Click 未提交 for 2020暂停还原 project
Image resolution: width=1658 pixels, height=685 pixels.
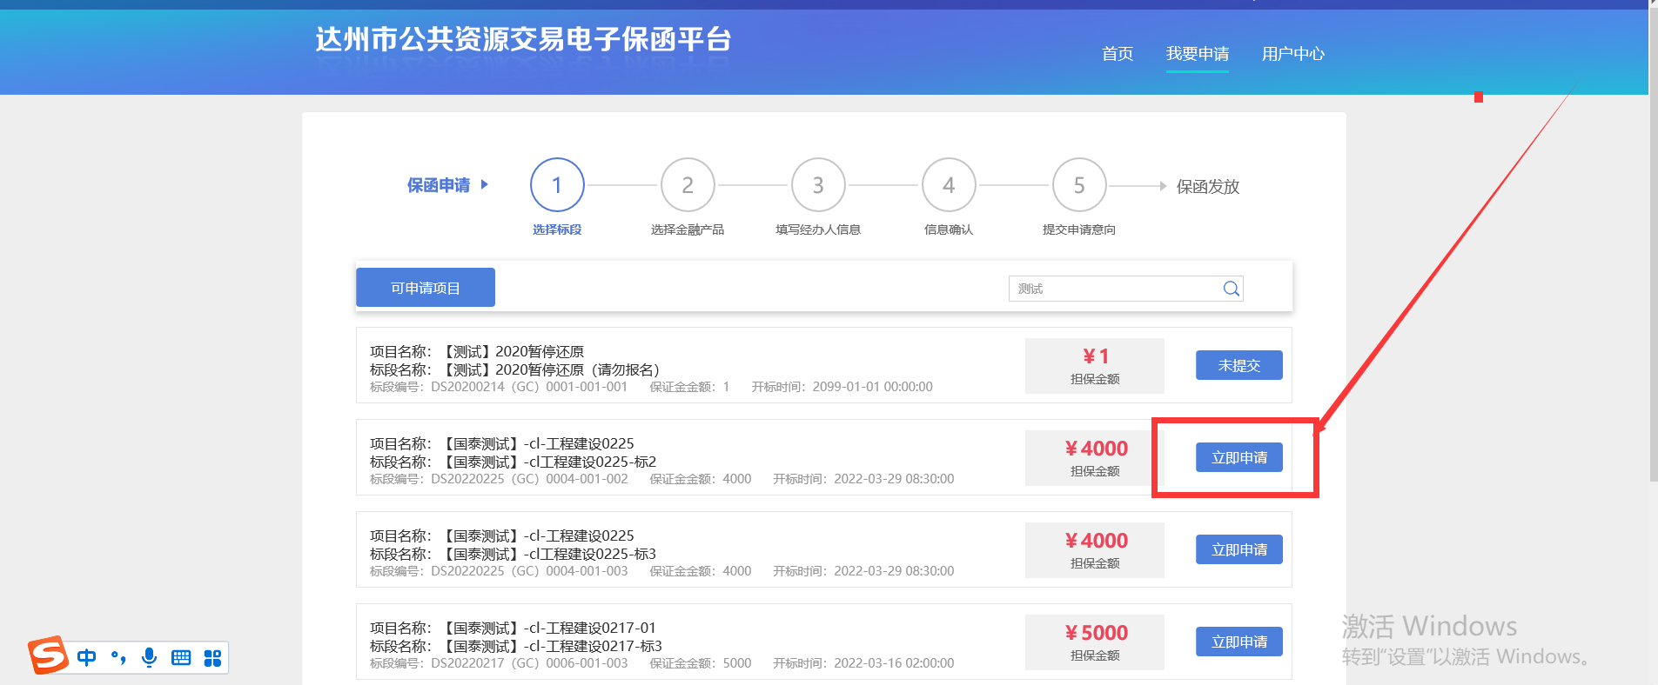pos(1238,365)
